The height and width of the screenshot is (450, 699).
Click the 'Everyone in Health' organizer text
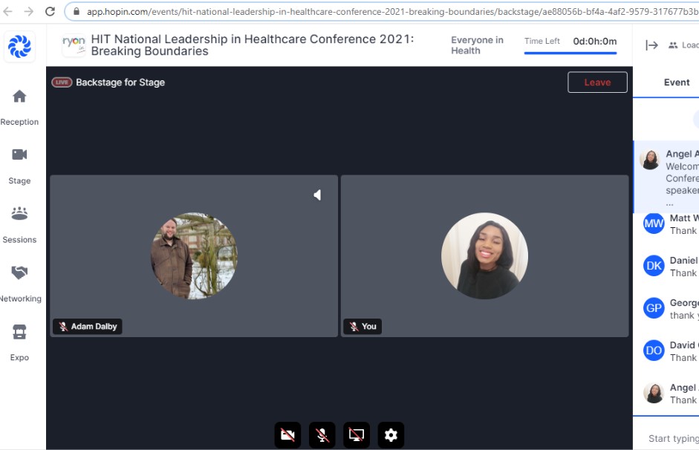pyautogui.click(x=477, y=45)
